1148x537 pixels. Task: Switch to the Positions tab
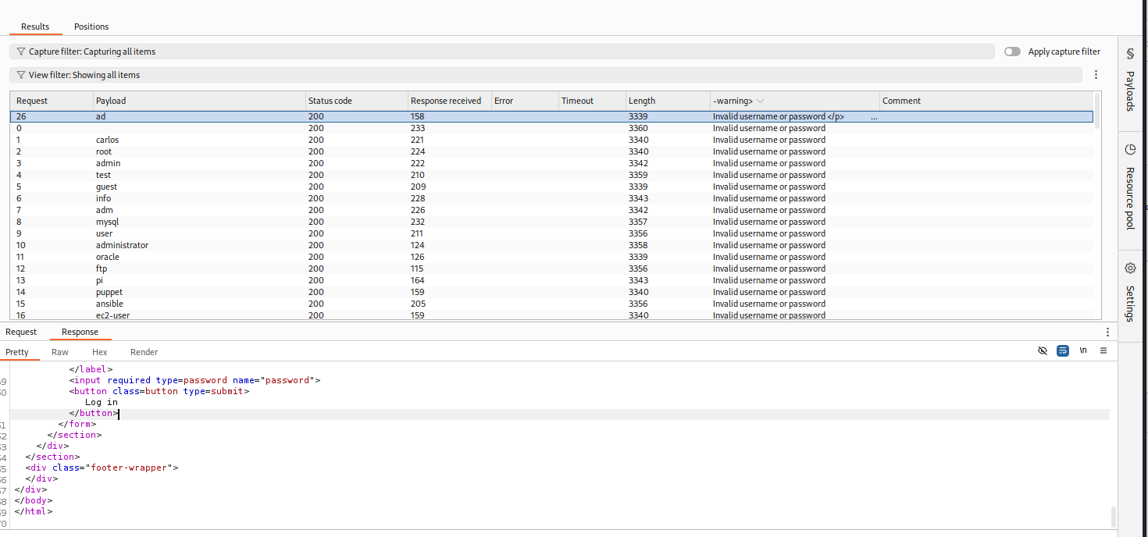(x=91, y=27)
